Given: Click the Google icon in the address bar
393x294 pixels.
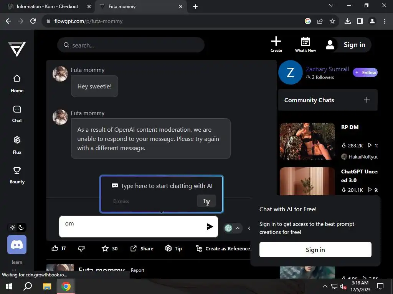Looking at the screenshot, I should tap(308, 21).
